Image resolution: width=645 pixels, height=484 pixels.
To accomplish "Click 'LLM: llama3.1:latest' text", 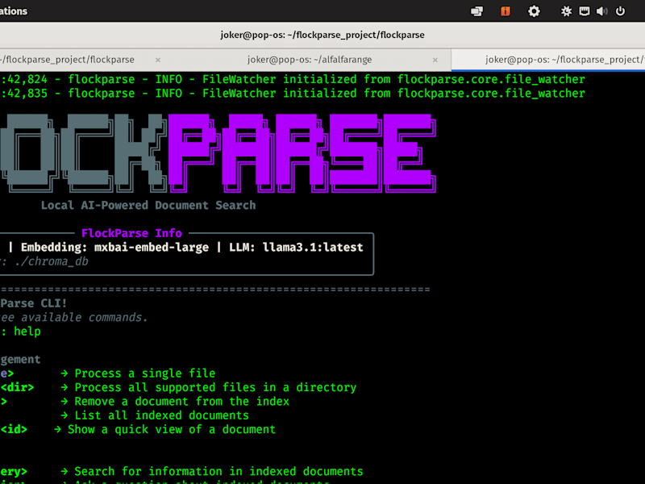I will click(296, 248).
